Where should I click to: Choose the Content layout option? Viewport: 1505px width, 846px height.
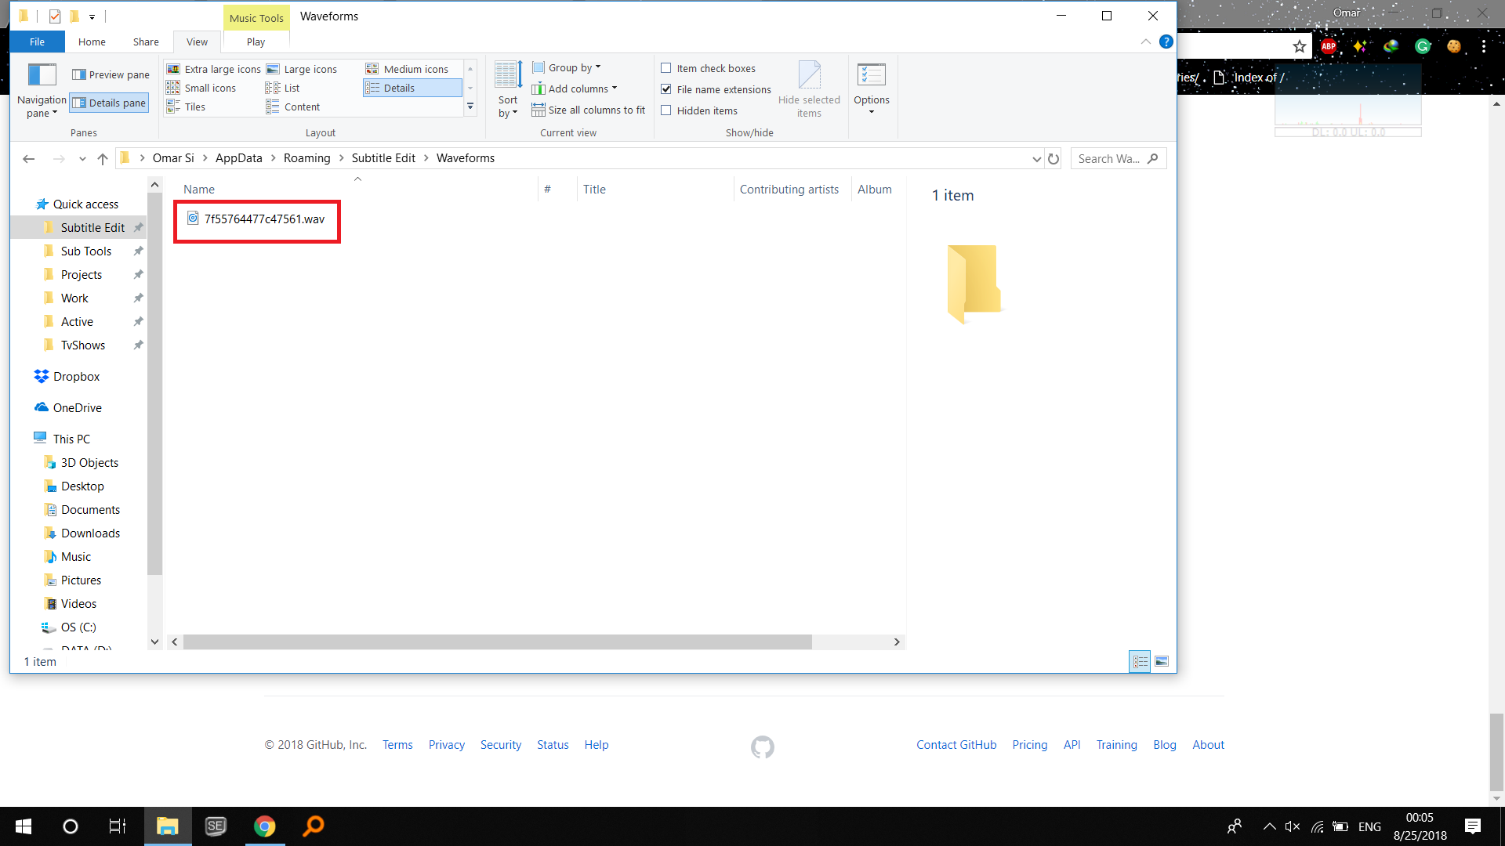pos(293,107)
